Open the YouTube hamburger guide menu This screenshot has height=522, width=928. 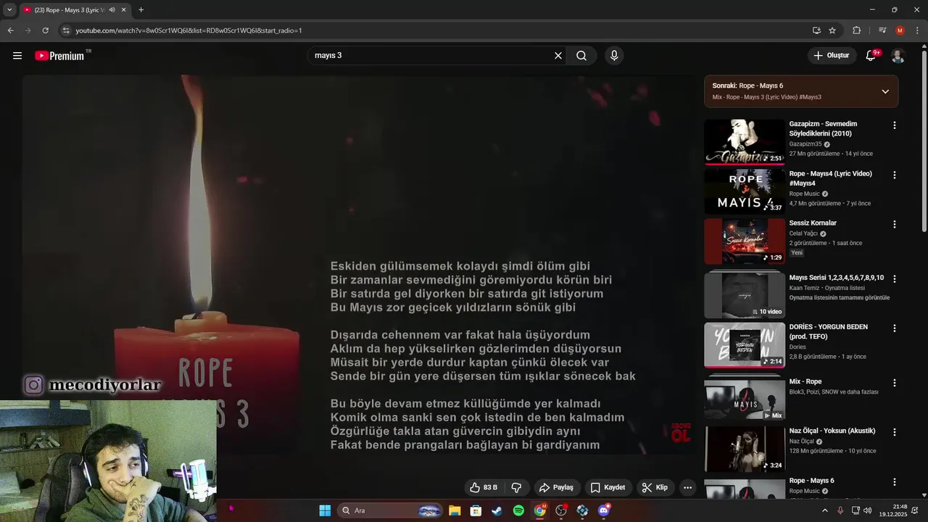click(x=17, y=56)
